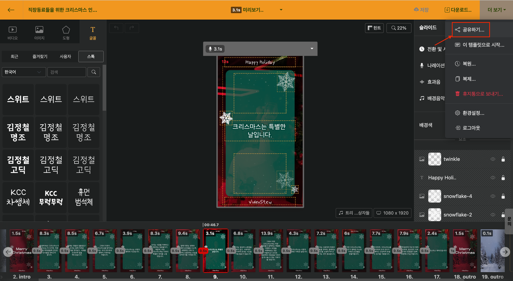This screenshot has width=513, height=281.
Task: Switch to the 사용자 font tab
Action: (x=65, y=56)
